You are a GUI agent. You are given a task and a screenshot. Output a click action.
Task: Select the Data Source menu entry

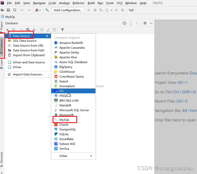coord(28,36)
